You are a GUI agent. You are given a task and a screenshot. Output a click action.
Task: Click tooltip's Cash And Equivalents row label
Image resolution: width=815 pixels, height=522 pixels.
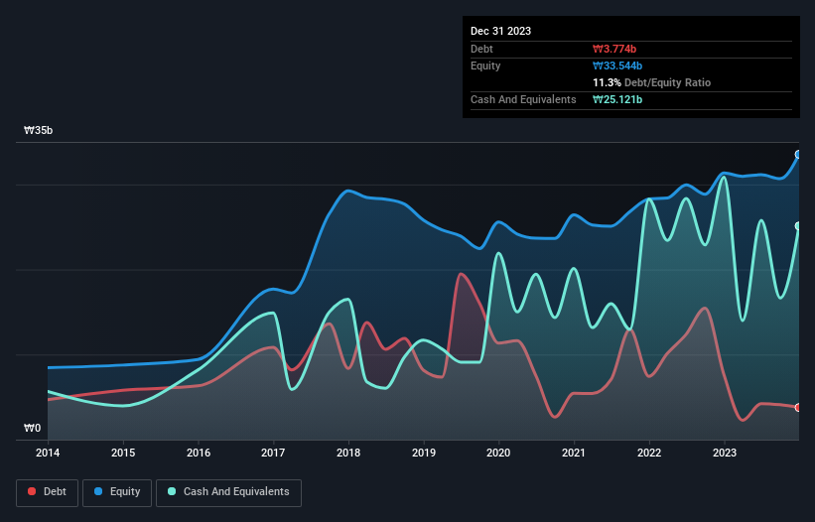click(523, 99)
